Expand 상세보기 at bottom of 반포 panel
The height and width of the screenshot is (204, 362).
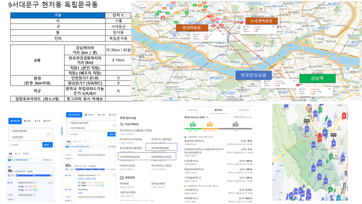tap(69, 200)
